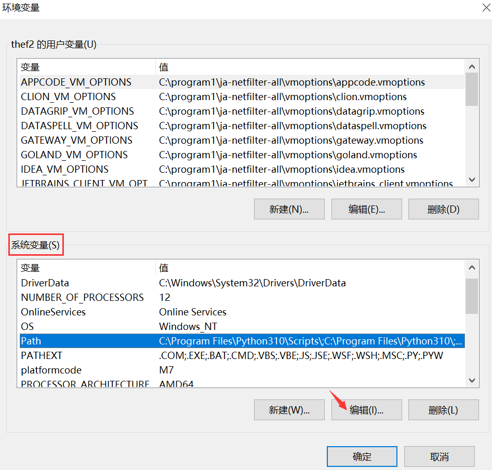Click New (W) button for system variables
The height and width of the screenshot is (470, 492).
pyautogui.click(x=289, y=410)
